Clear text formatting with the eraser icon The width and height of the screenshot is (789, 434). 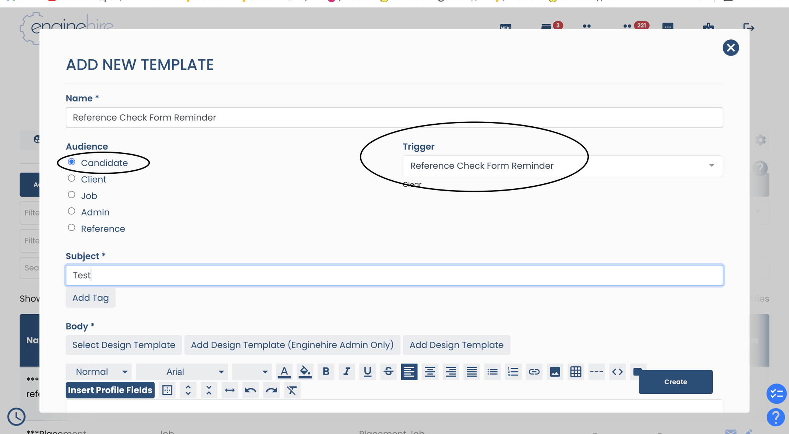coord(292,390)
